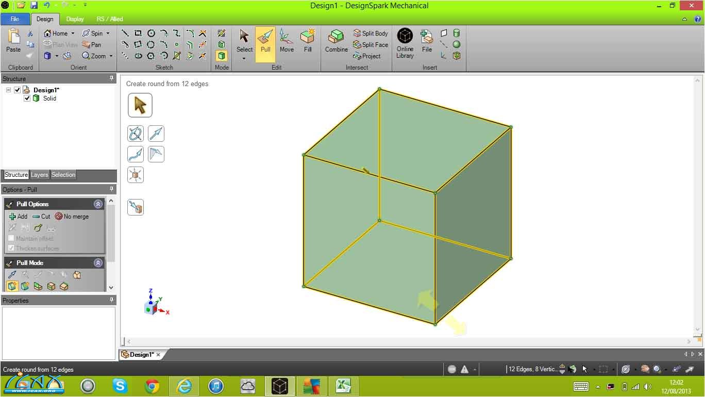Choose the Fill tool
The image size is (705, 397).
(x=308, y=41)
